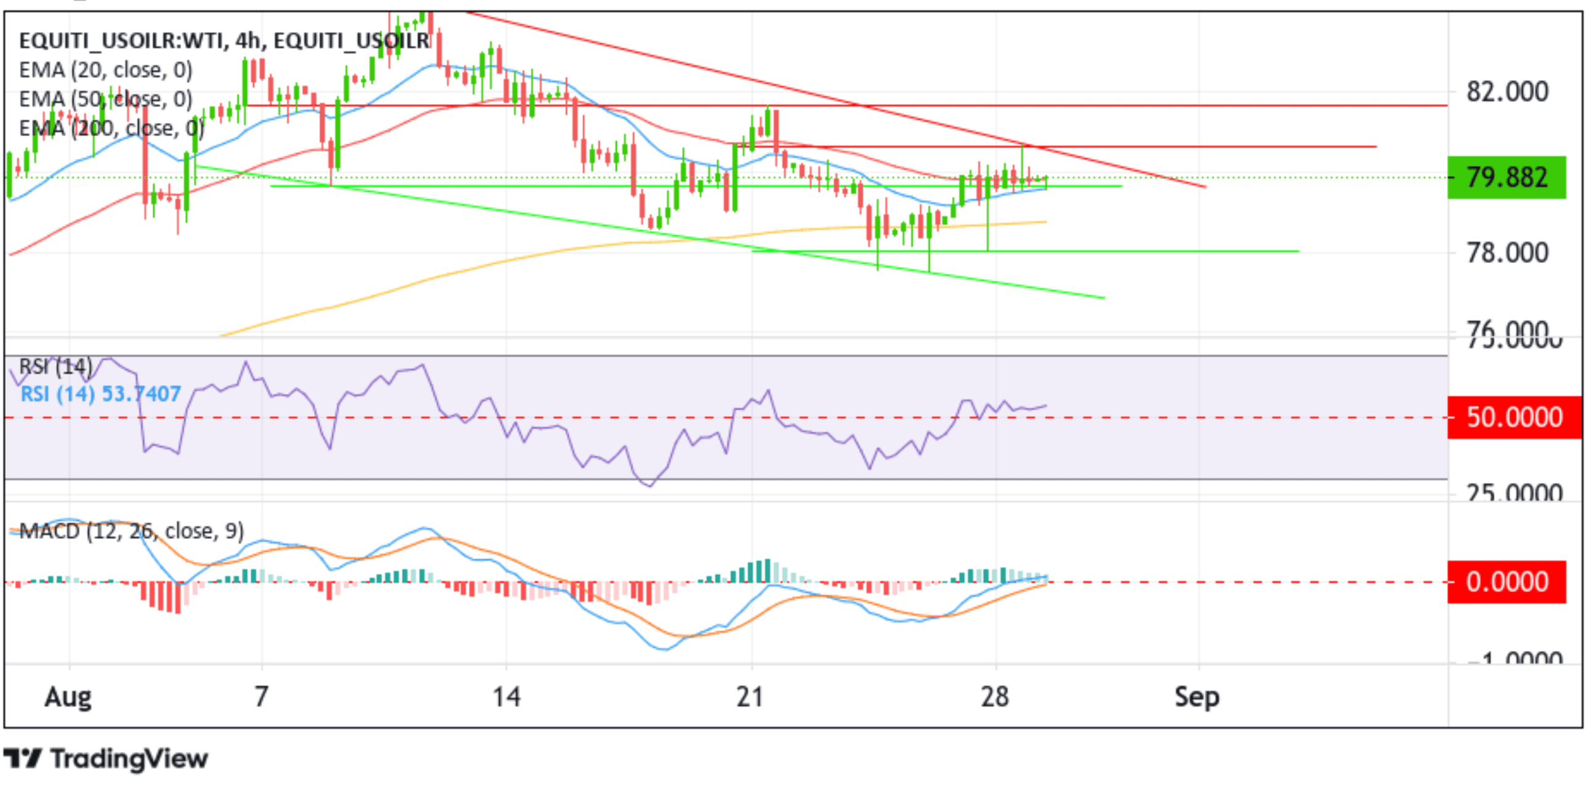Click the 78.000 price axis label

click(1507, 253)
